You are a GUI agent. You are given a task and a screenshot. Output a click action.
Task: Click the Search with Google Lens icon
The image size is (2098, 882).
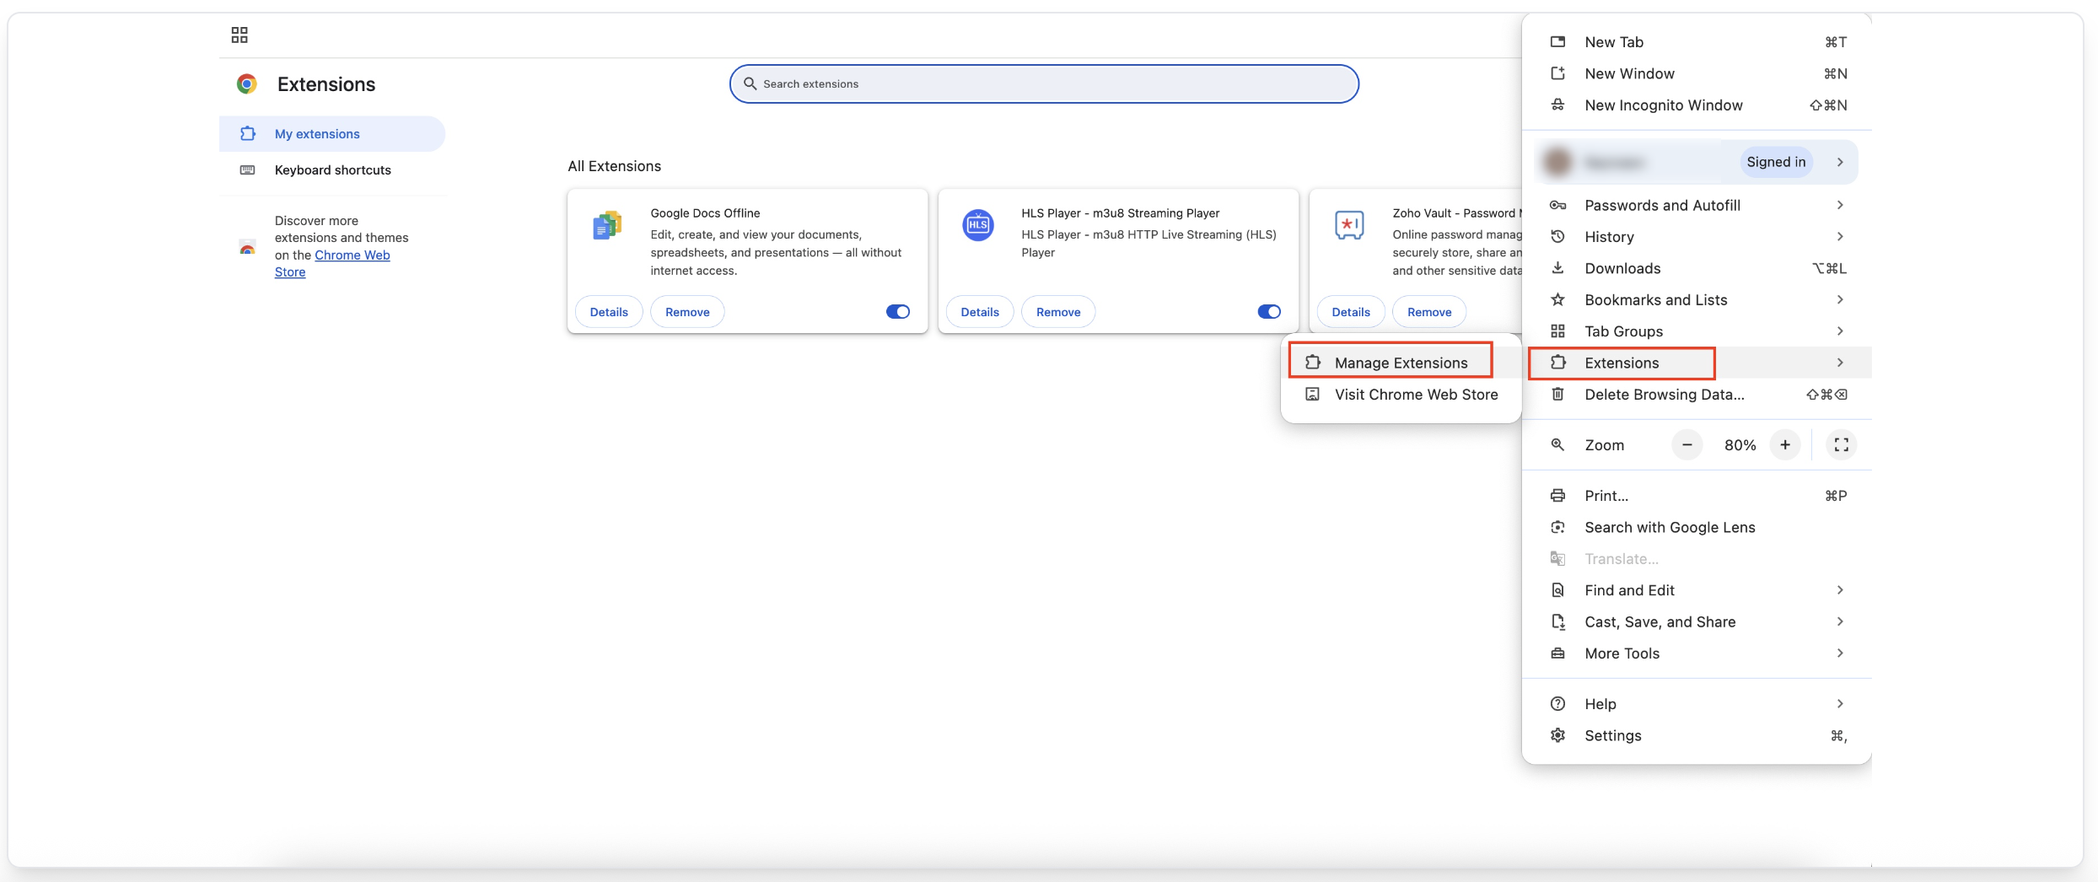pos(1557,527)
